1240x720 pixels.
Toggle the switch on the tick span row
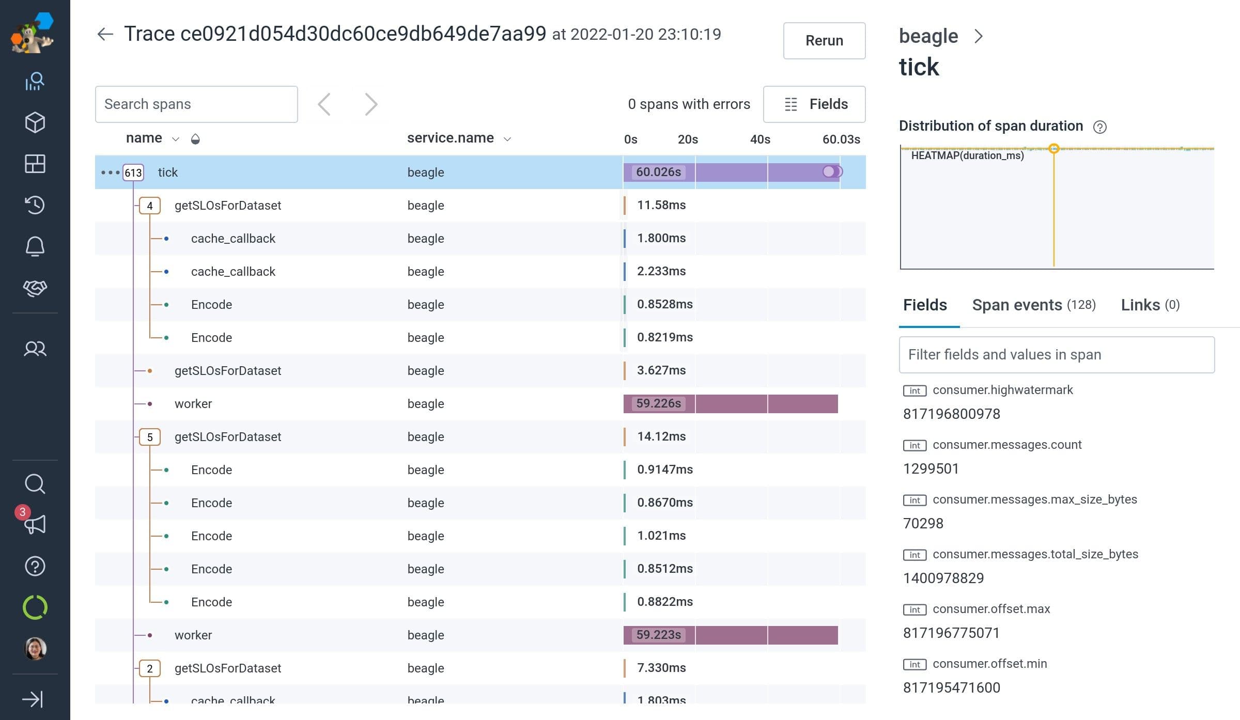point(832,172)
